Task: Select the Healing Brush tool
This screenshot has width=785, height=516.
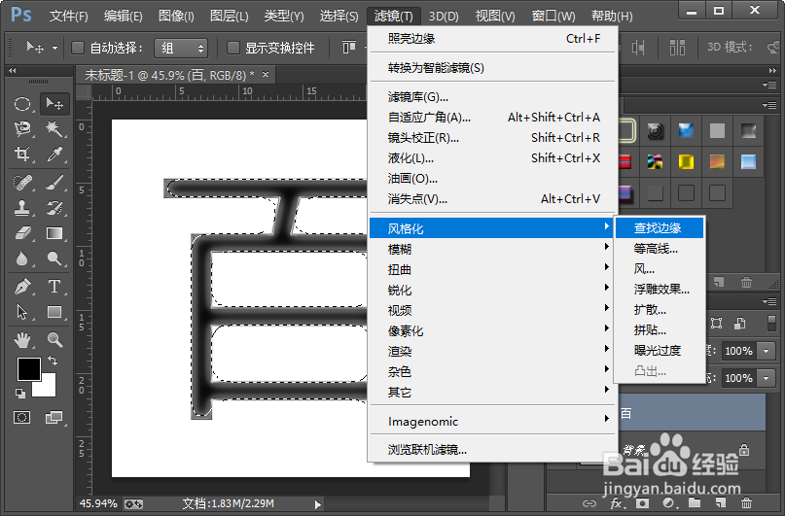Action: click(22, 183)
